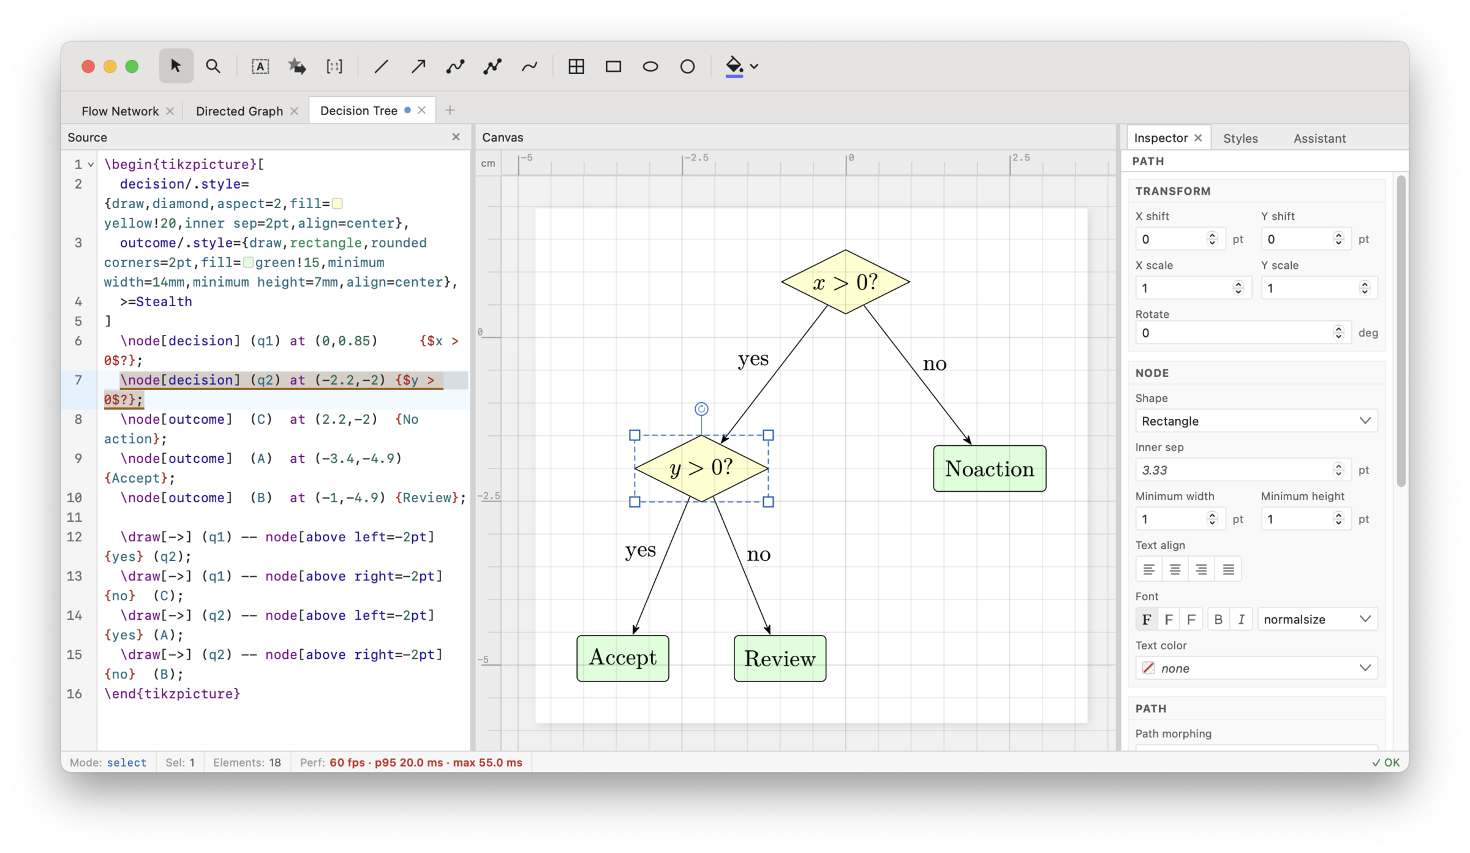
Task: Select the serif font family button
Action: 1147,619
